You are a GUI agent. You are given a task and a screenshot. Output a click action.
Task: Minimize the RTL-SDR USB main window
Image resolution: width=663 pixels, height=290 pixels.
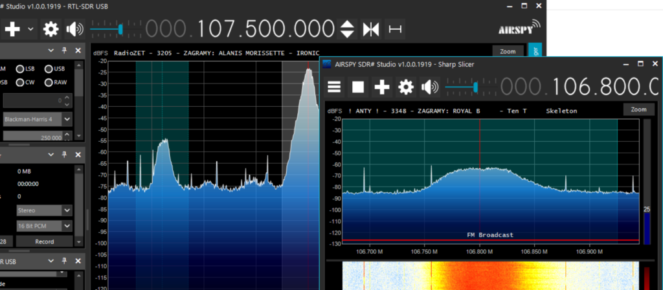(x=510, y=5)
